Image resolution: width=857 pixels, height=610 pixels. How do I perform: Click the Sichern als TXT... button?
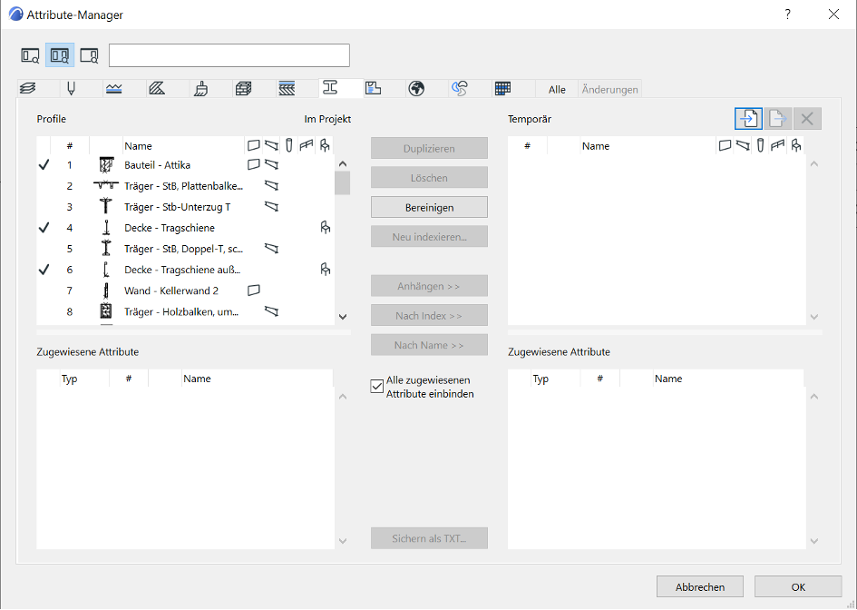tap(429, 538)
